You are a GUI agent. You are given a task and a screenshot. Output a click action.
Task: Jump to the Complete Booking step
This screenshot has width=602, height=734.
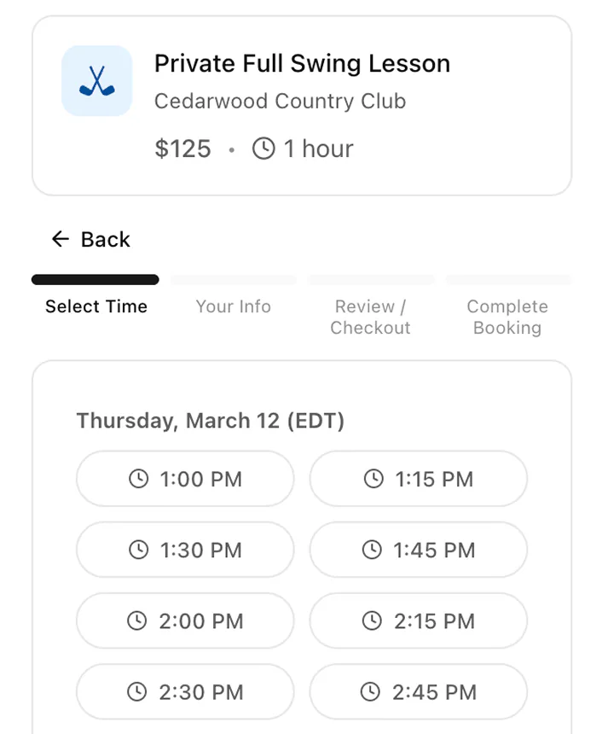(x=507, y=317)
